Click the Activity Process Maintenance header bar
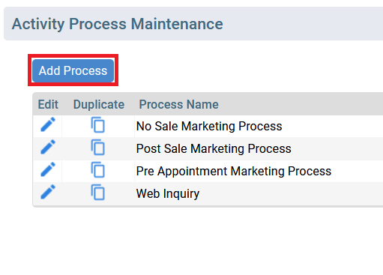Viewport: 383px width, 275px height. tap(193, 24)
